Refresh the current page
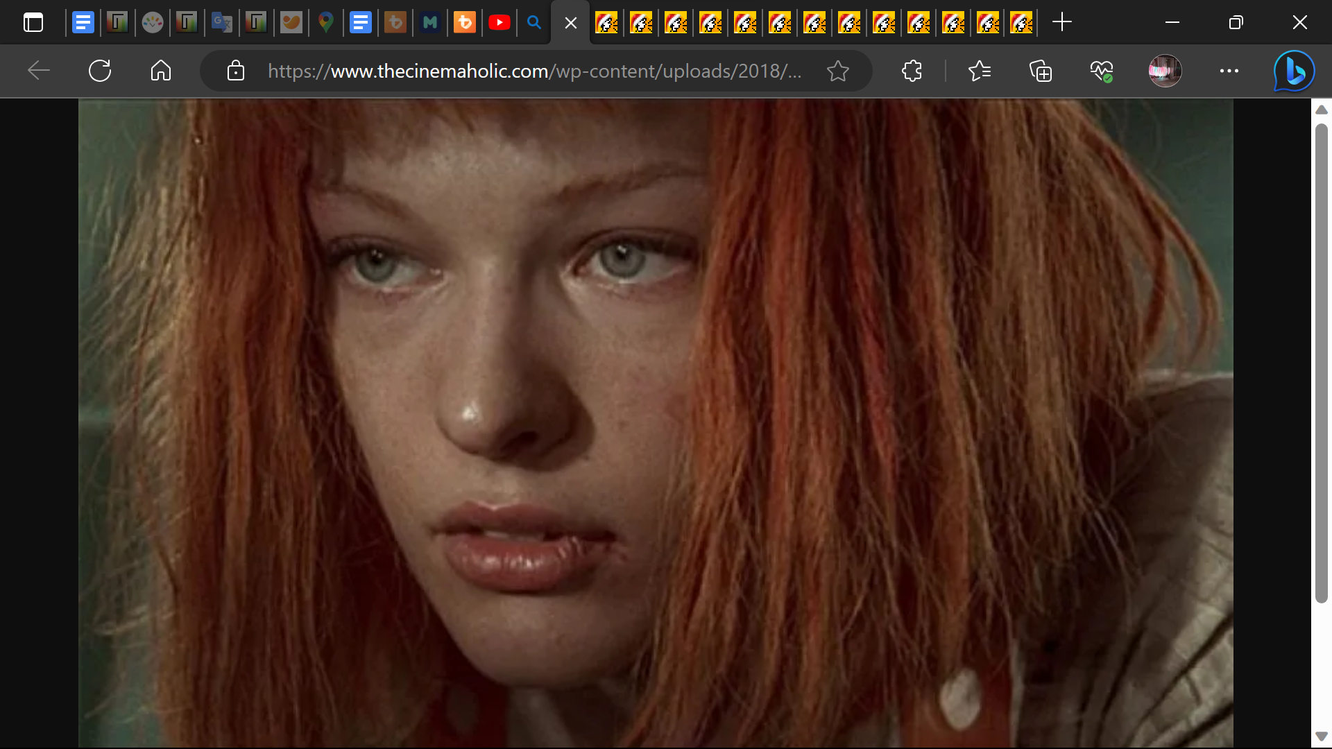The width and height of the screenshot is (1332, 749). coord(100,71)
